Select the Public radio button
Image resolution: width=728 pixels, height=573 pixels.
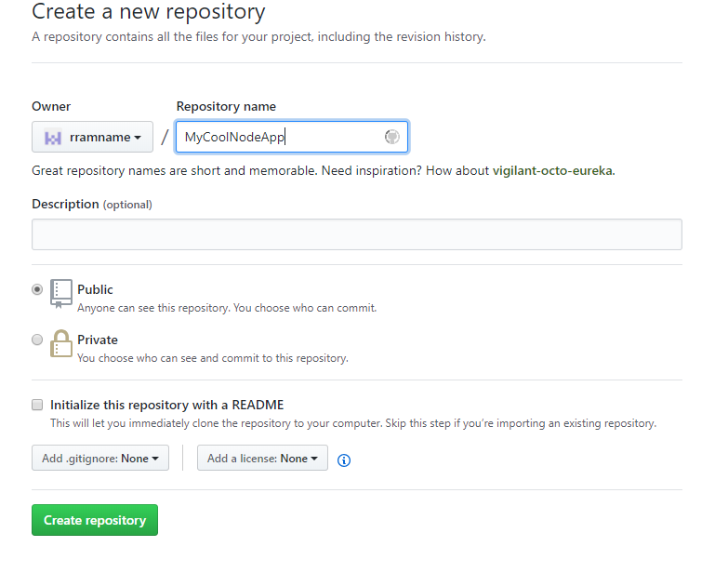coord(37,289)
